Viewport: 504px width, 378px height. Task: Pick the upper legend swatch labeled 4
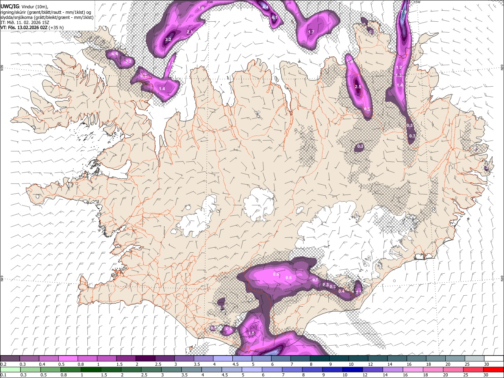point(223,359)
